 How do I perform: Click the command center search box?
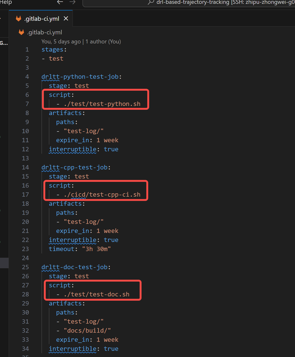point(195,3)
